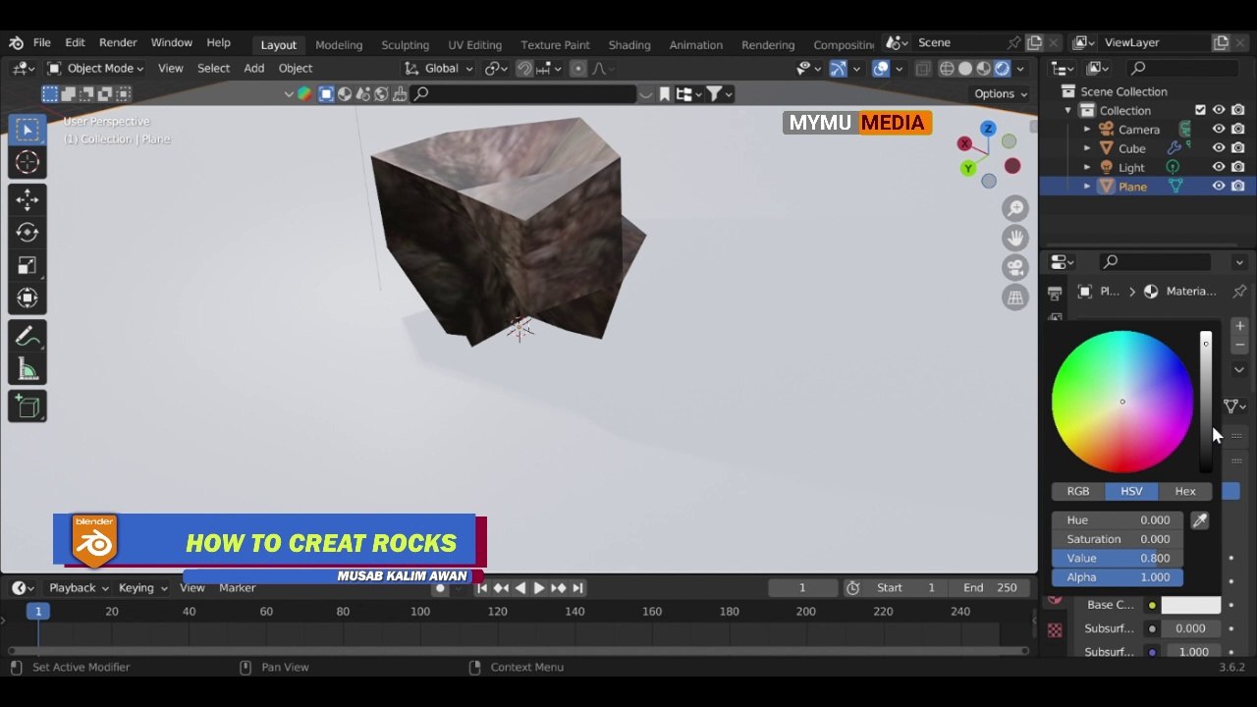This screenshot has height=707, width=1257.
Task: Play the animation forward
Action: [538, 587]
